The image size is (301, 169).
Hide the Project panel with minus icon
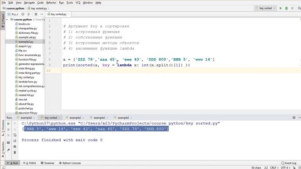tap(42, 14)
